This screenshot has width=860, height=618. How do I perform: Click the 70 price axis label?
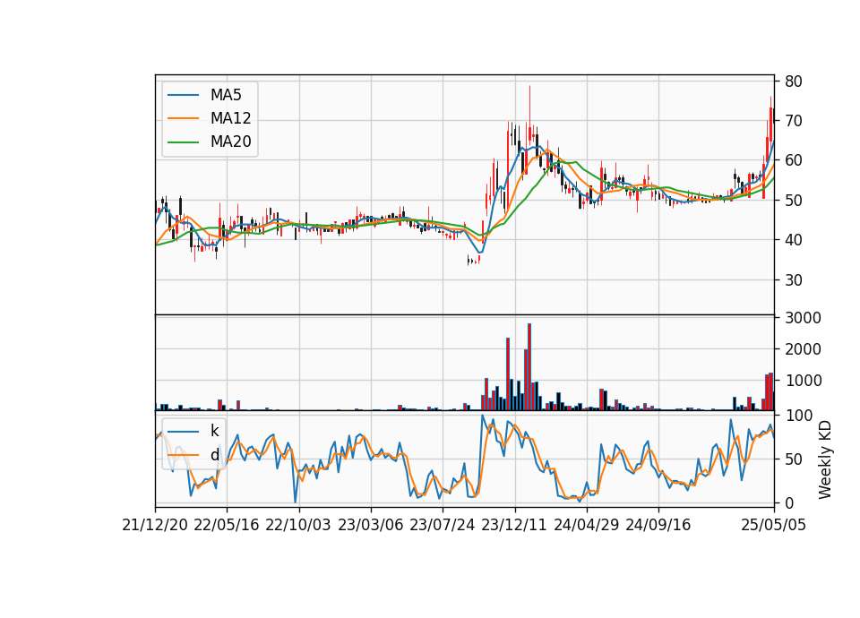click(794, 121)
